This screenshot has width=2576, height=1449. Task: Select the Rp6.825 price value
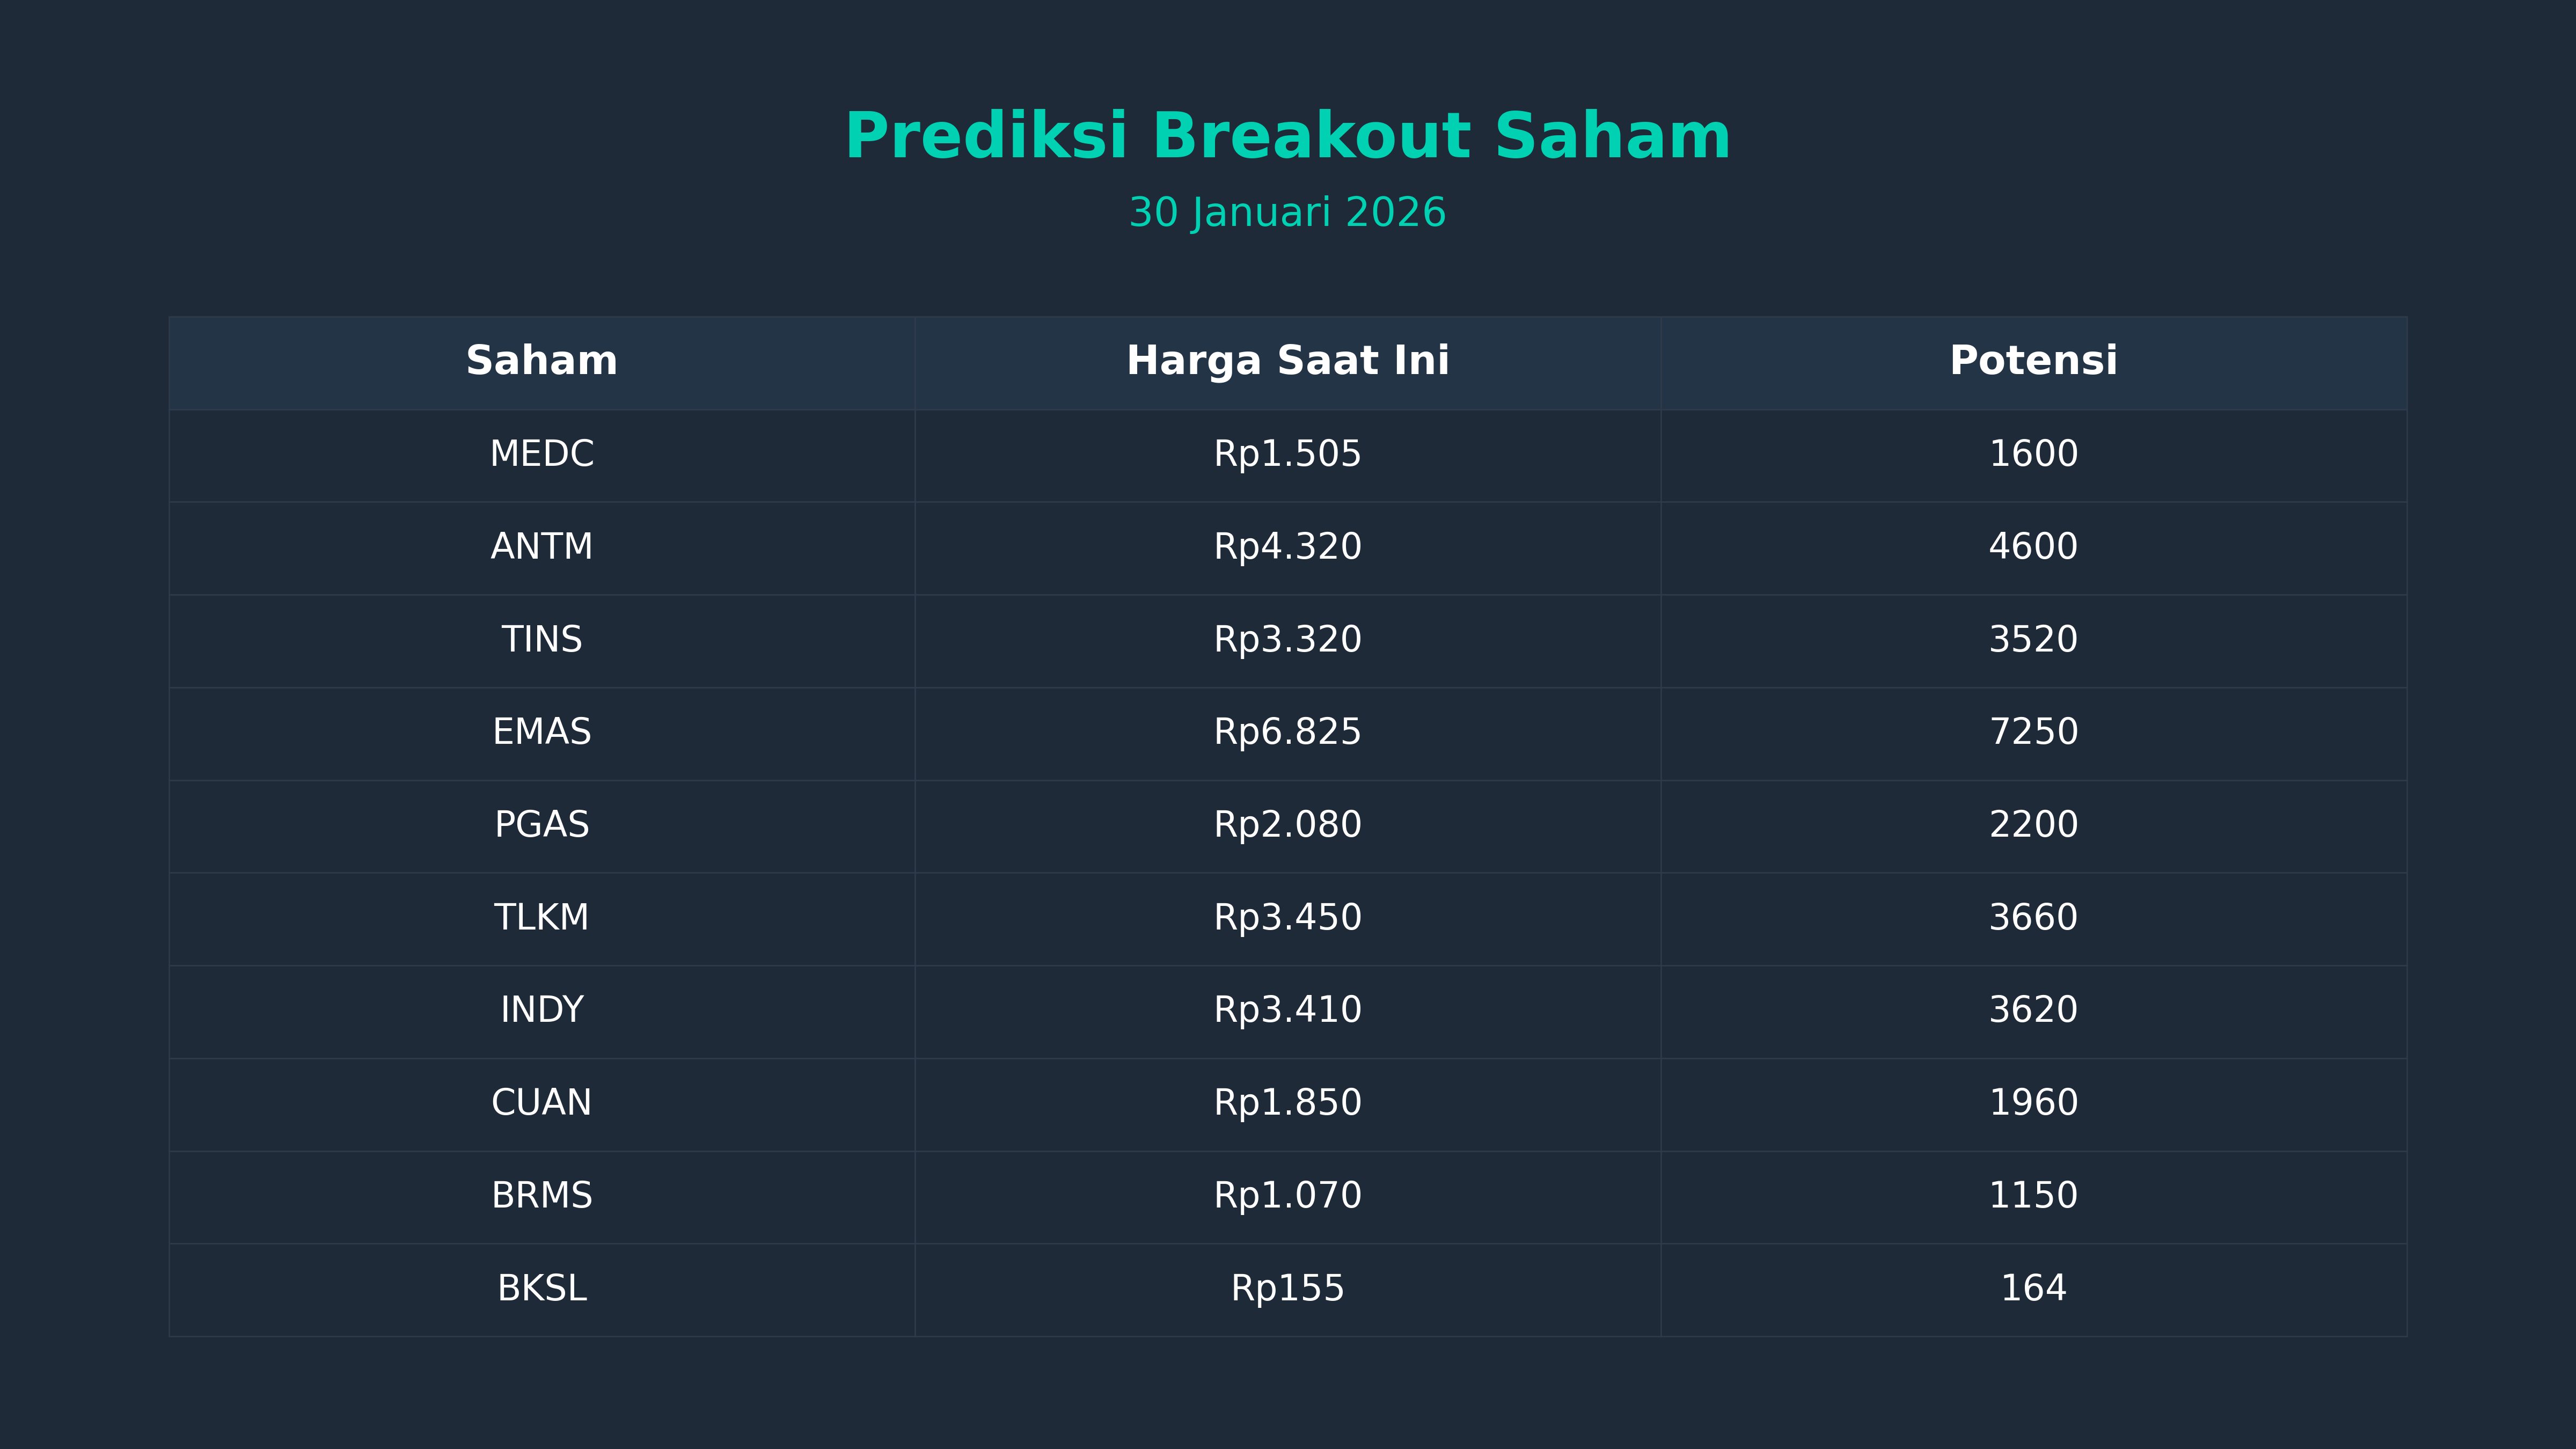click(x=1287, y=732)
